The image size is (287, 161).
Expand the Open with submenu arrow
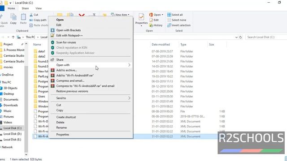tap(129, 65)
